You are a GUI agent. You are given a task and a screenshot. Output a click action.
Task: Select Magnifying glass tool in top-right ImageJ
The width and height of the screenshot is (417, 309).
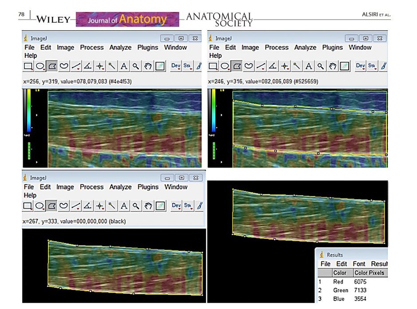[321, 66]
